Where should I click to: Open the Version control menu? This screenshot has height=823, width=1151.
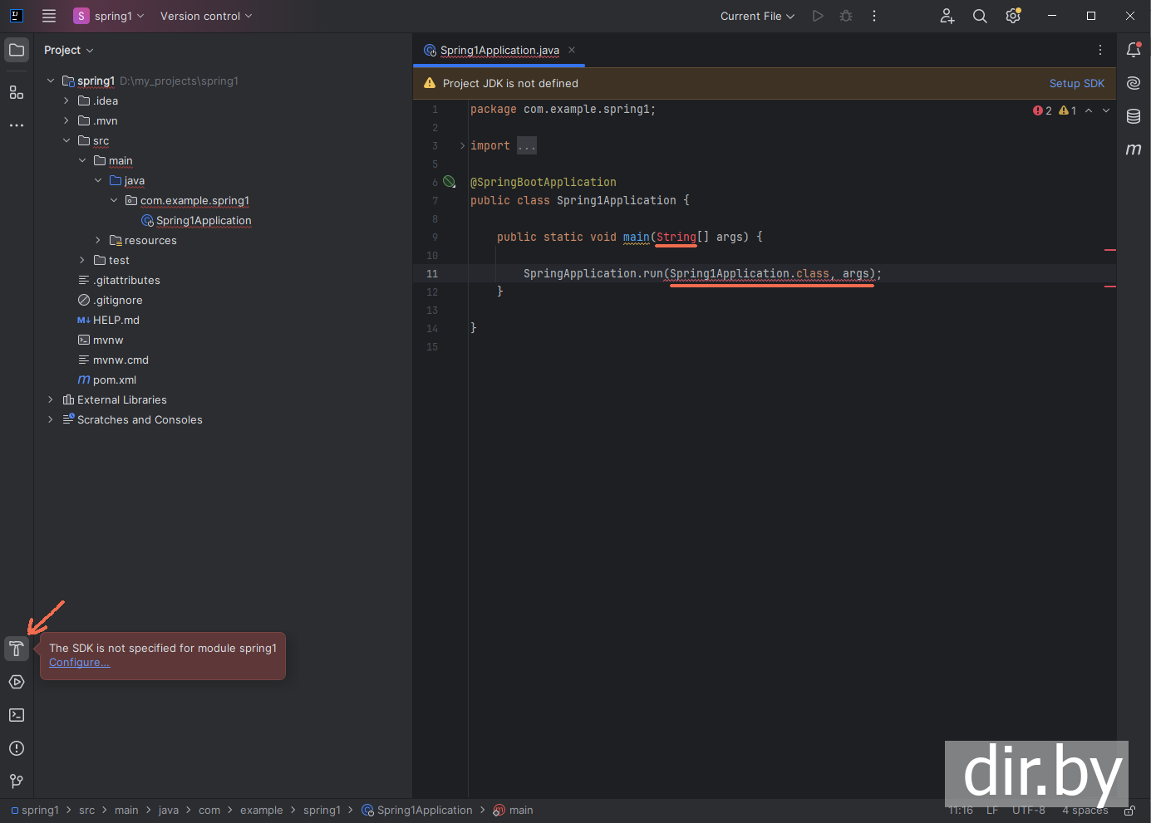[206, 17]
